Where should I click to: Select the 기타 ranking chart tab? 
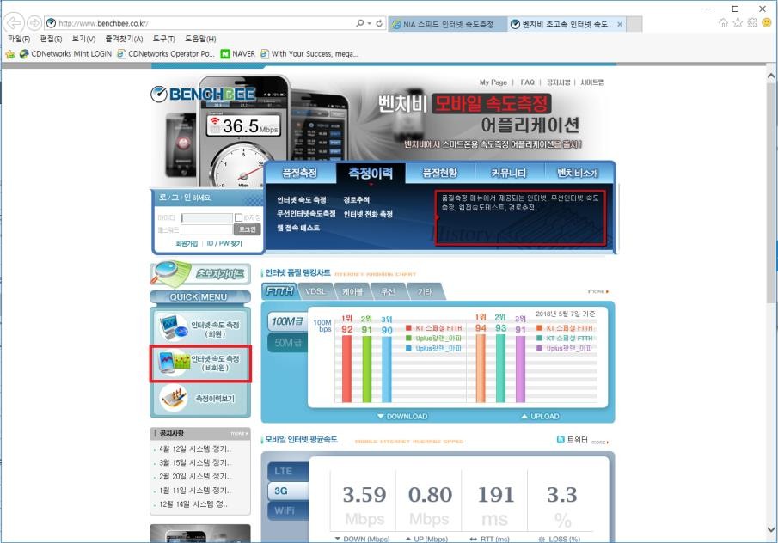pos(424,291)
